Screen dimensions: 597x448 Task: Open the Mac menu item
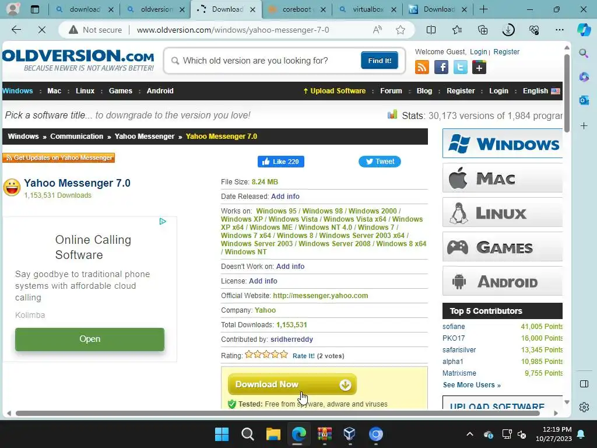pos(54,90)
